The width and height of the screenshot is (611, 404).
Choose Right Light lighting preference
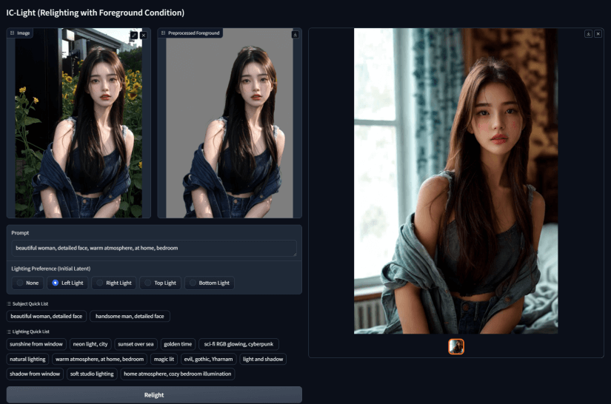click(114, 283)
